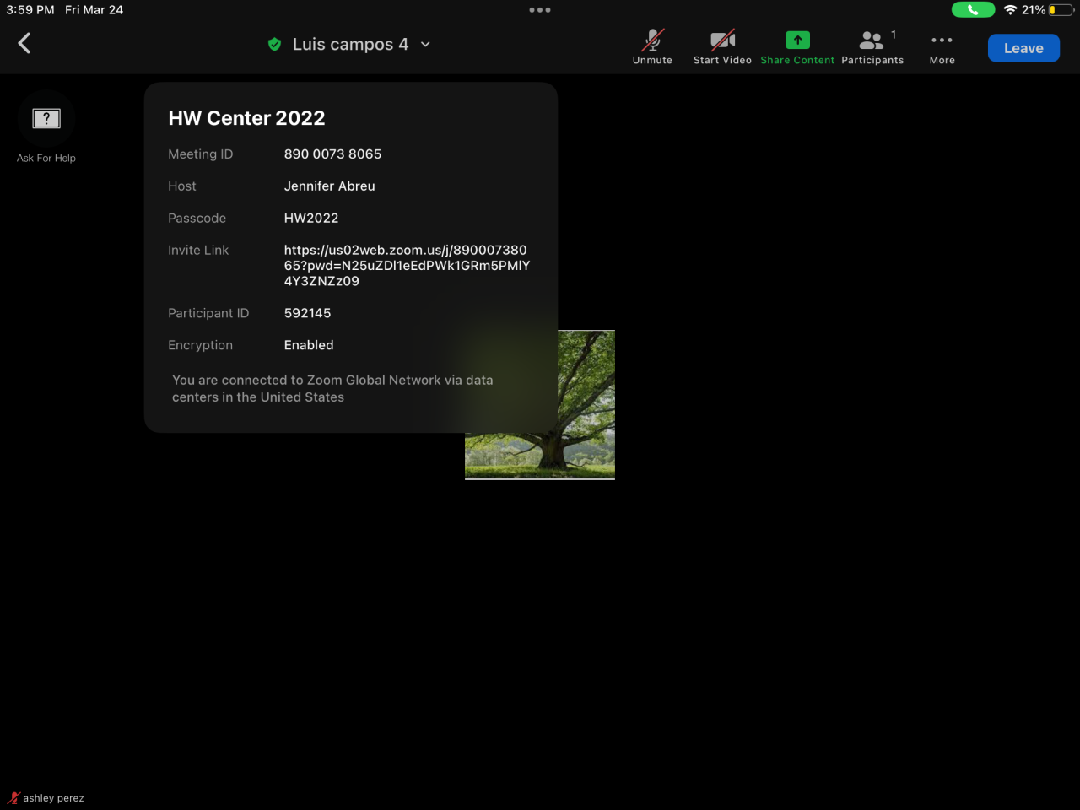Unmute the microphone

[x=652, y=47]
